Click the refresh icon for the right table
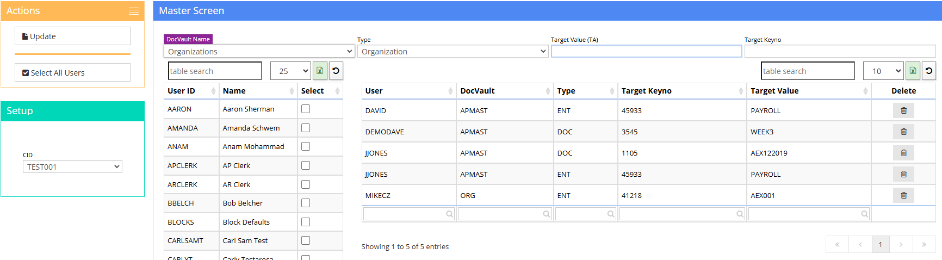 929,71
